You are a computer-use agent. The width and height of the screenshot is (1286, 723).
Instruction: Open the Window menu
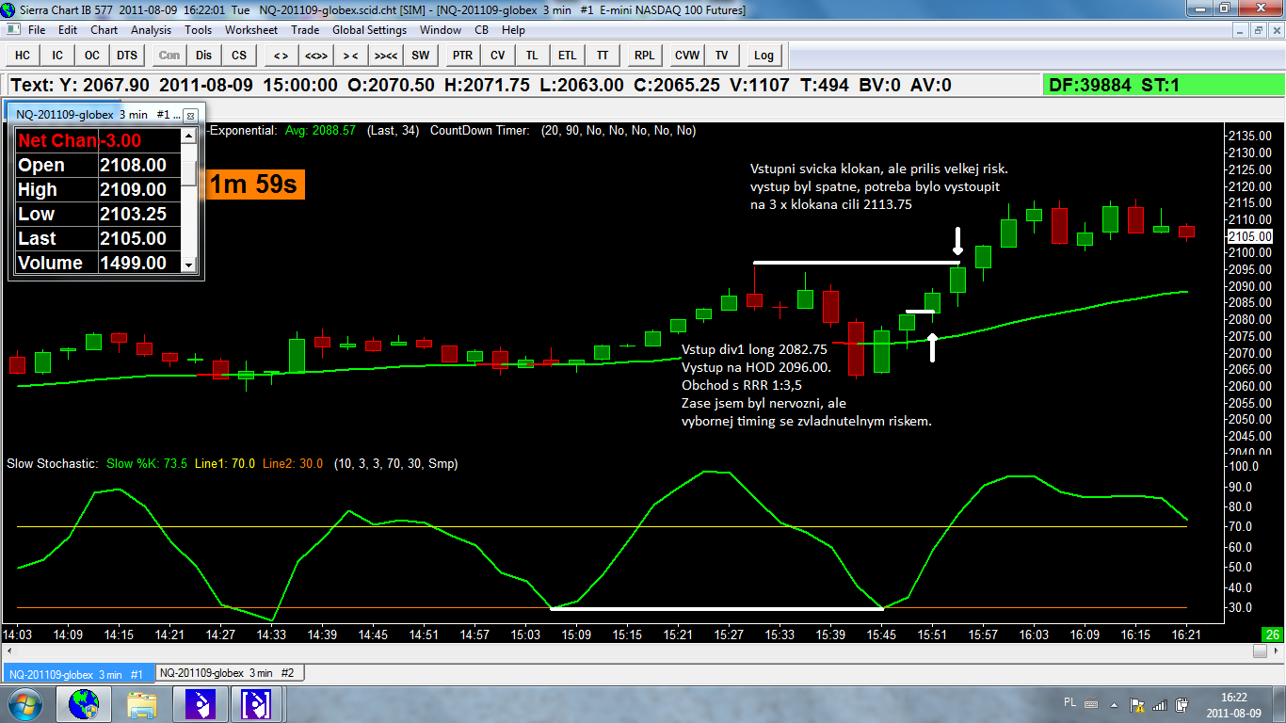pyautogui.click(x=441, y=30)
